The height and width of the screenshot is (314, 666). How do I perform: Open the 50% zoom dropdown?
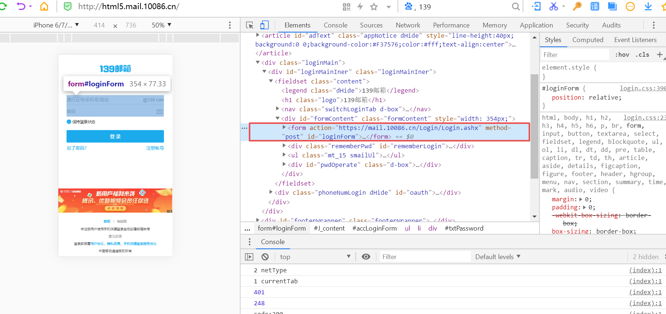162,25
